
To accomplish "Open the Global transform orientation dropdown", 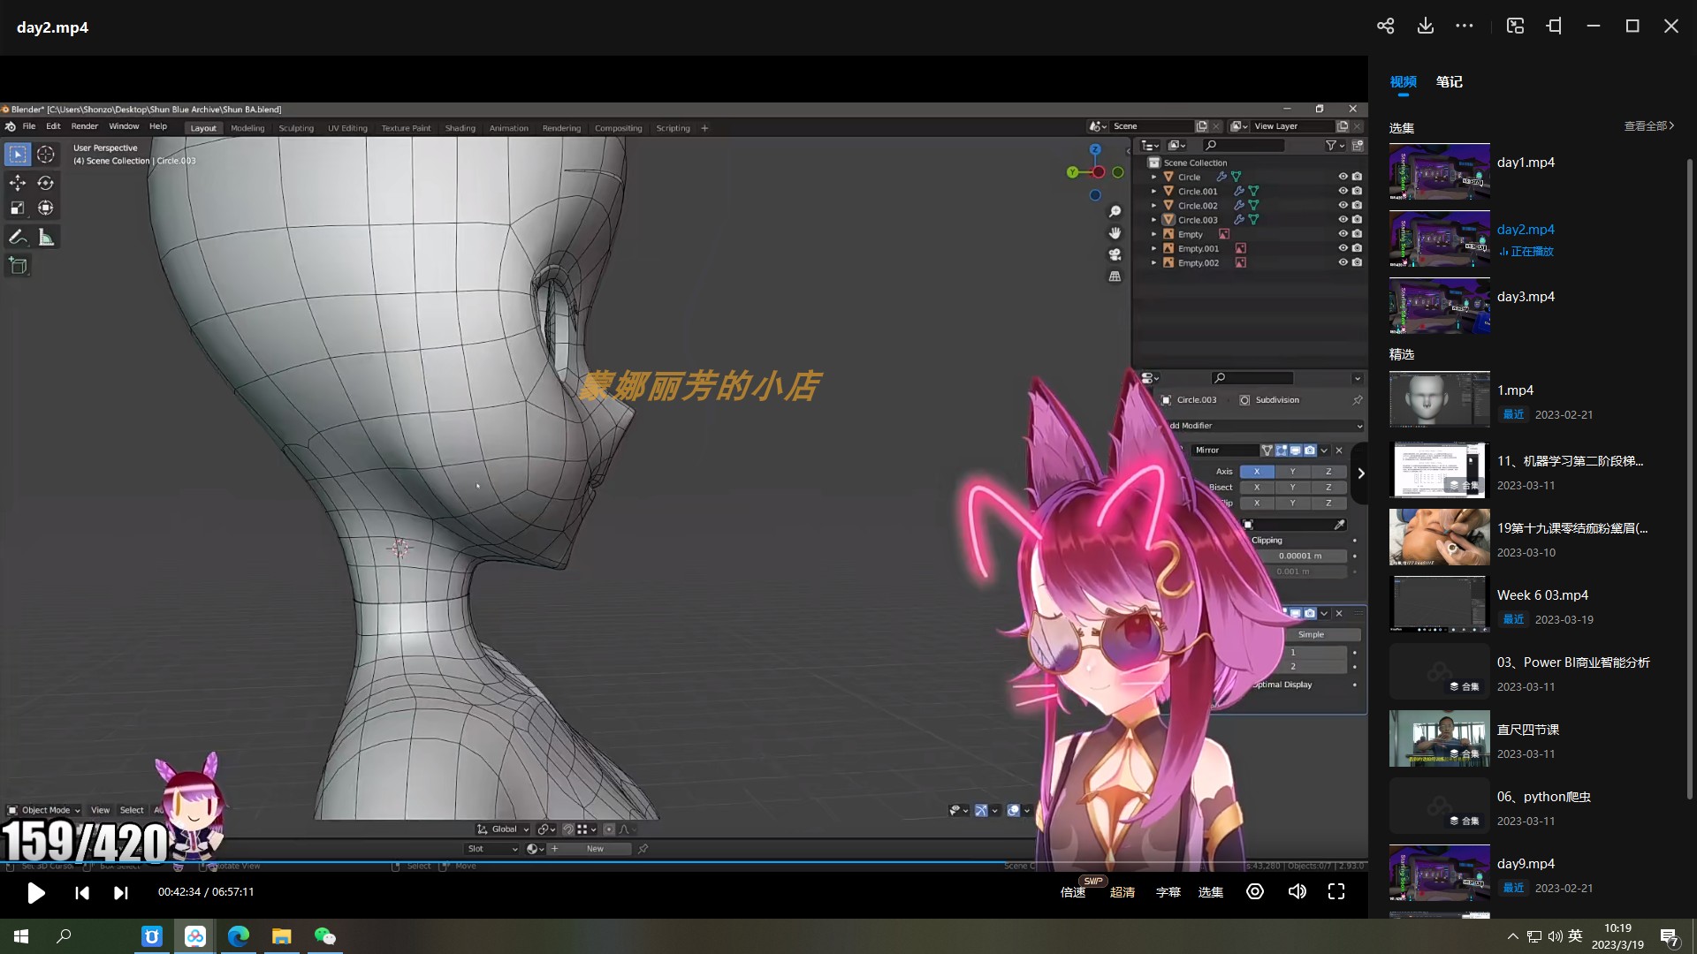I will click(x=503, y=829).
